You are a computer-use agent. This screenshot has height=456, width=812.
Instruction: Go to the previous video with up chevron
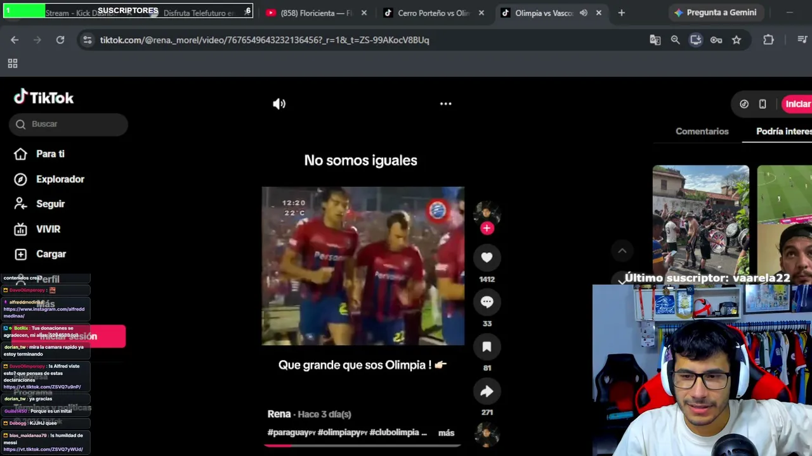[x=622, y=251]
